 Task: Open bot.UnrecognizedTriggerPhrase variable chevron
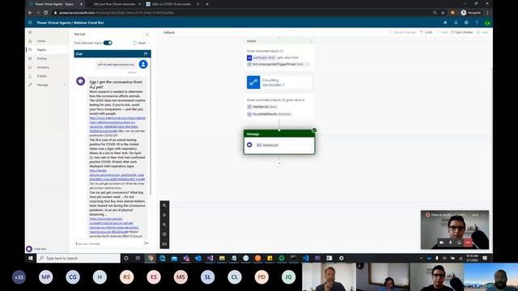pos(308,65)
